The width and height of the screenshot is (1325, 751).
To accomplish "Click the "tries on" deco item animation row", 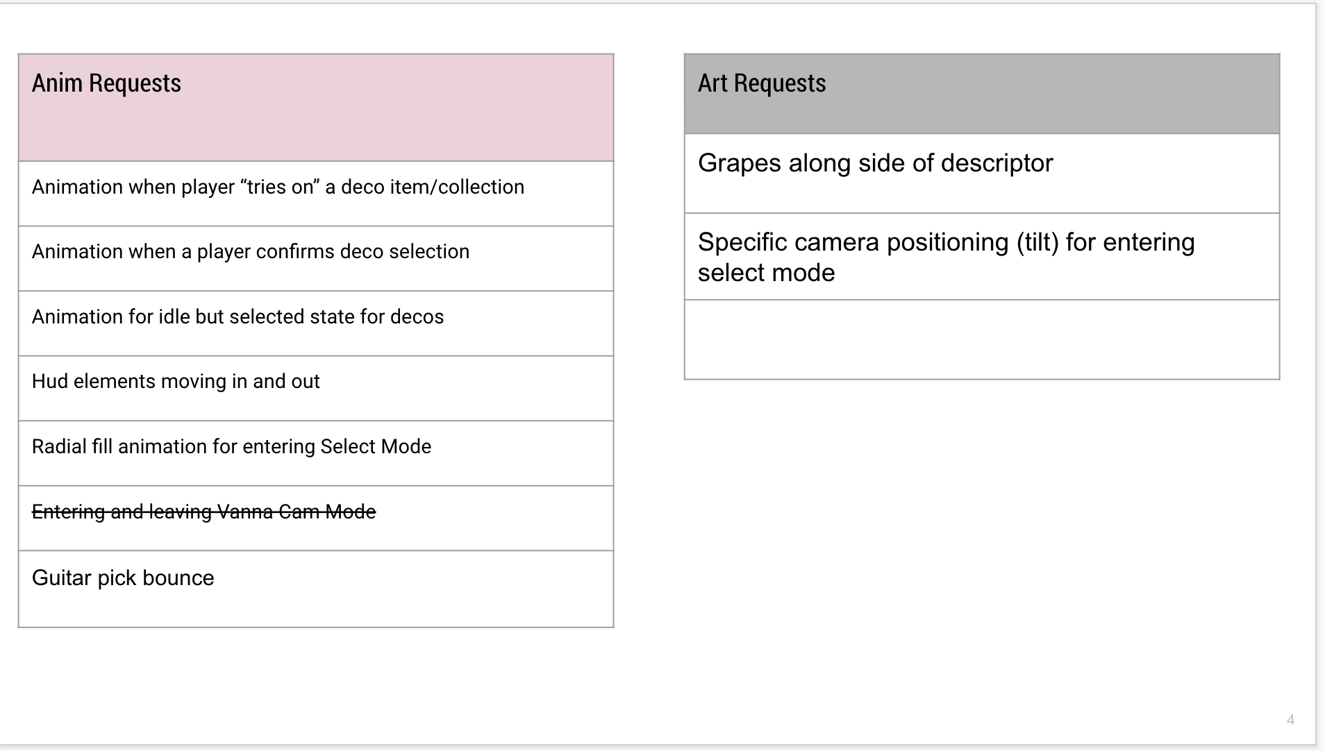I will click(316, 194).
